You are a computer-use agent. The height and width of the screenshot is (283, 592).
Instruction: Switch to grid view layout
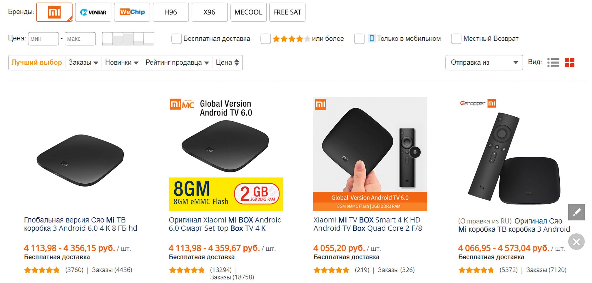[570, 62]
